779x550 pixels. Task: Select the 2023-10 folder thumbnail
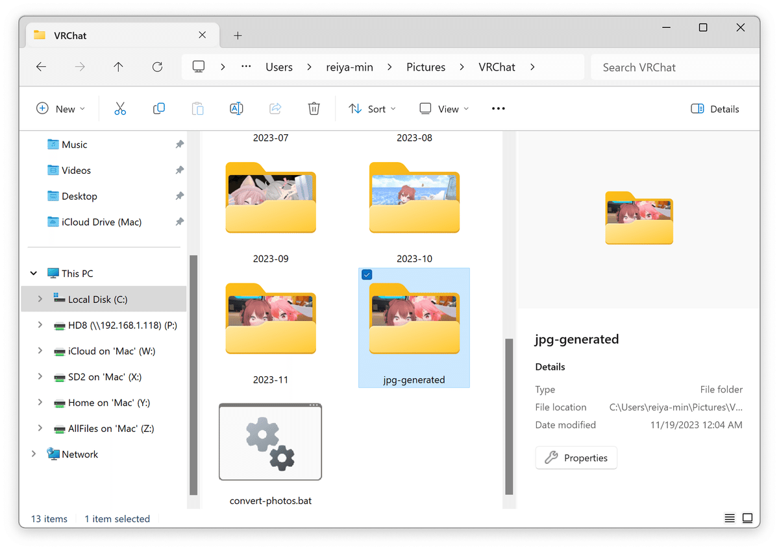(x=414, y=198)
